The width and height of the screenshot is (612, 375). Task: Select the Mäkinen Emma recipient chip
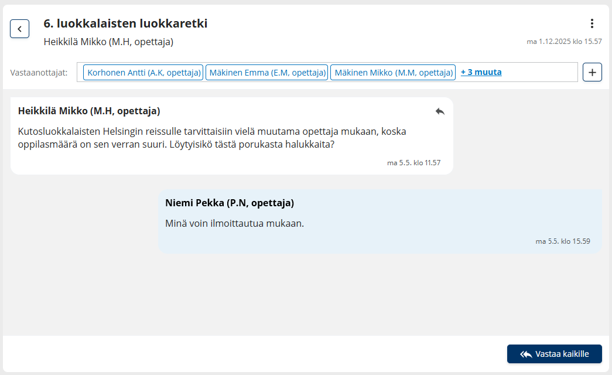[266, 73]
